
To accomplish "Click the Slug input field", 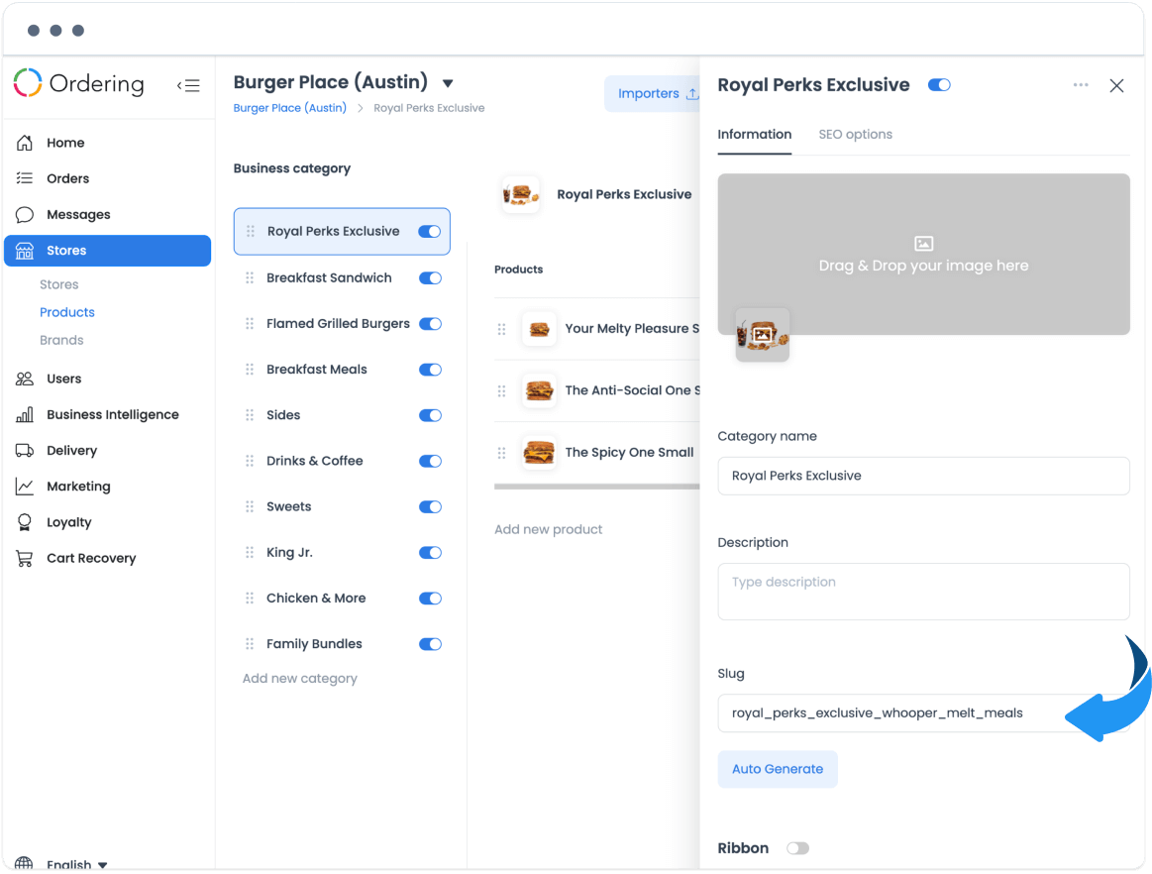I will (923, 713).
